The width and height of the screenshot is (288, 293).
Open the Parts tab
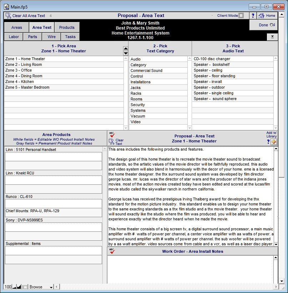(x=32, y=37)
